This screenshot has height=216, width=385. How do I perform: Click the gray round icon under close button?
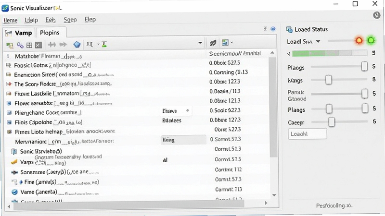pyautogui.click(x=377, y=15)
